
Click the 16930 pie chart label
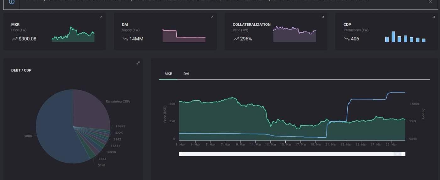[111, 152]
